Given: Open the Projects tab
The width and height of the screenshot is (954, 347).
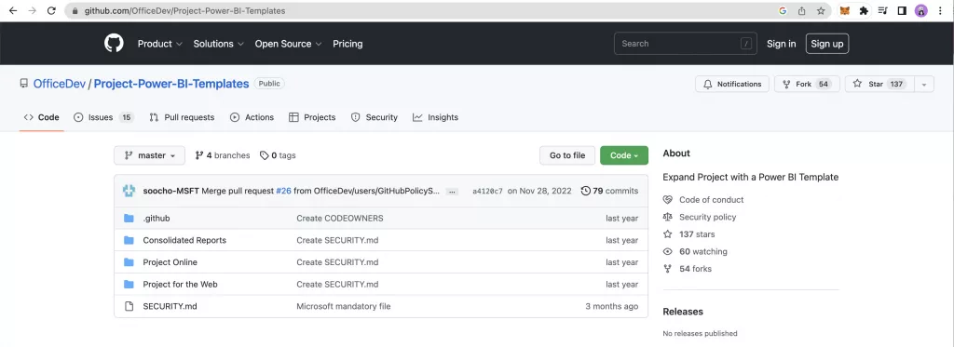Looking at the screenshot, I should 312,117.
